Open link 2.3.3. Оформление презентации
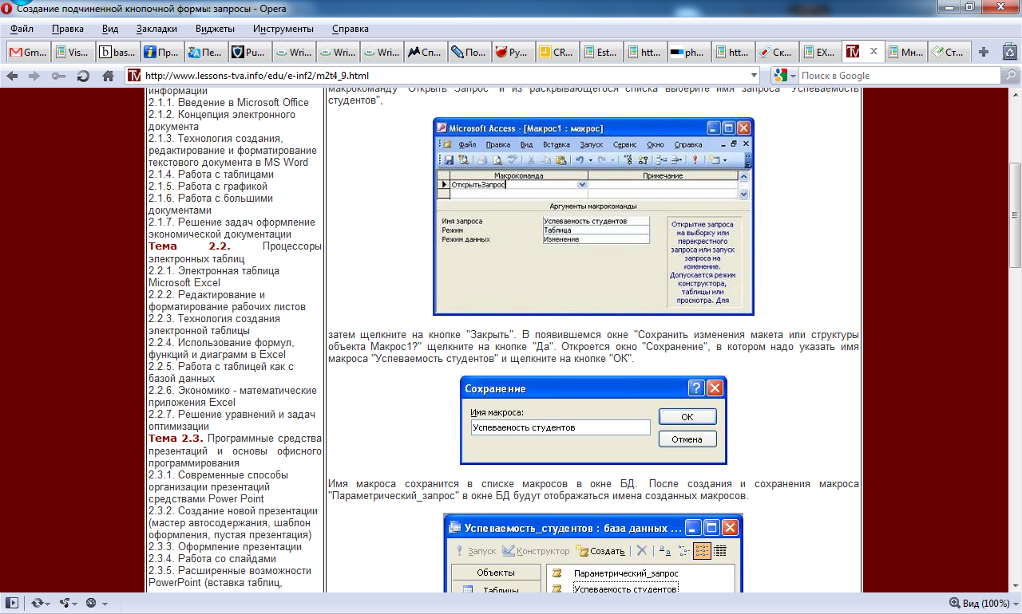Screen dimensions: 1022x614 (225, 547)
